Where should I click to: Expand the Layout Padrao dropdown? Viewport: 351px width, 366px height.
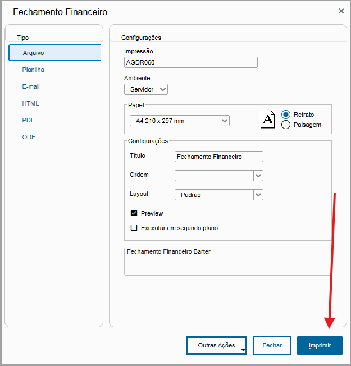click(258, 195)
